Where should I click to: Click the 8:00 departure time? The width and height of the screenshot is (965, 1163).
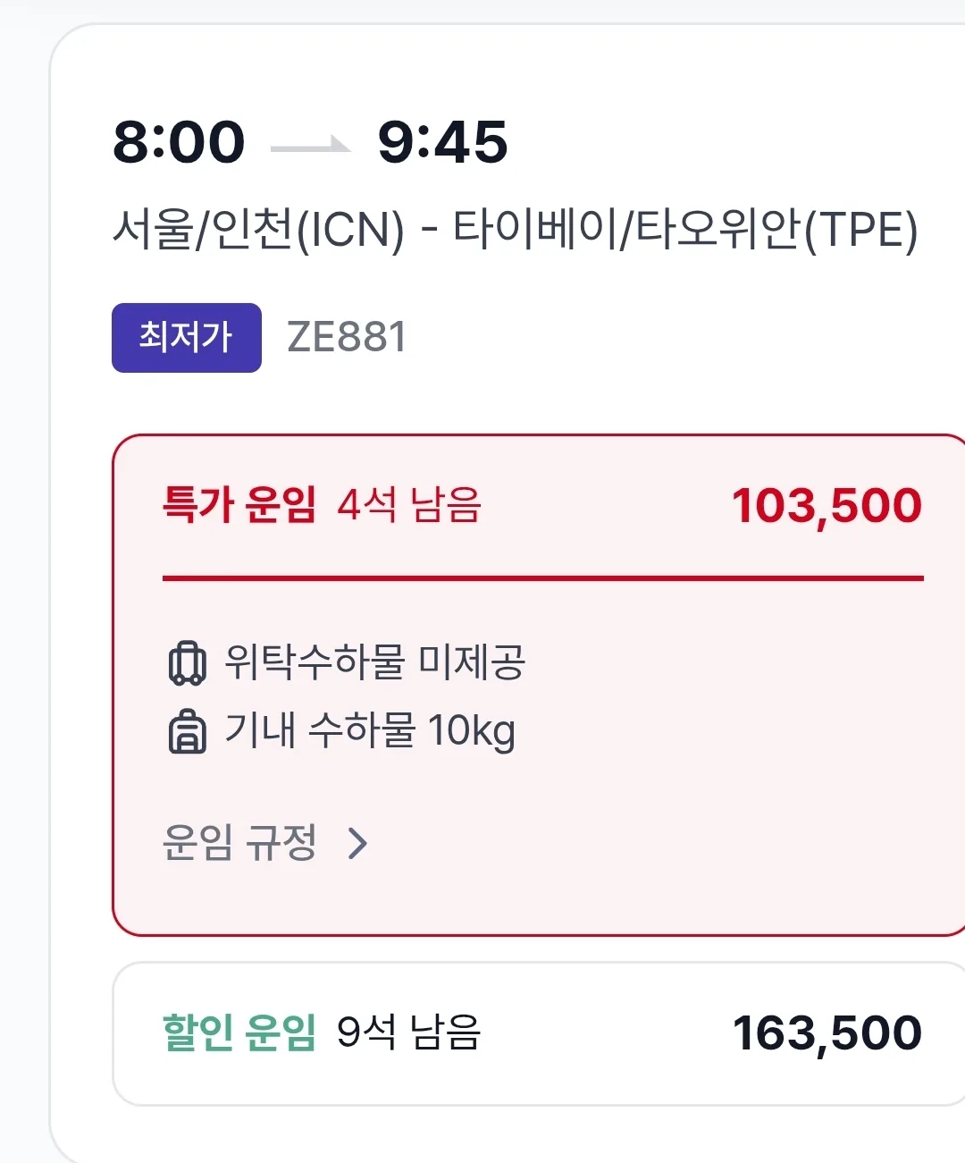tap(179, 142)
